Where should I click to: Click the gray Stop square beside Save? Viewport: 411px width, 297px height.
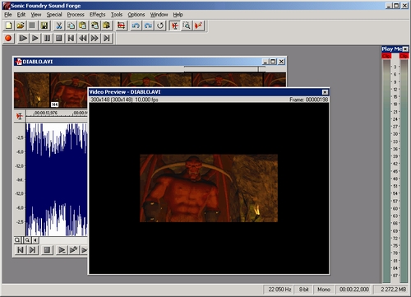(32, 26)
